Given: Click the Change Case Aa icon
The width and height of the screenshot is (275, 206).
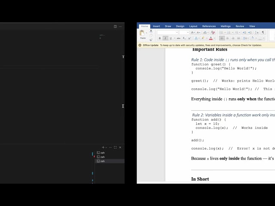Looking at the screenshot, I should tap(205, 33).
